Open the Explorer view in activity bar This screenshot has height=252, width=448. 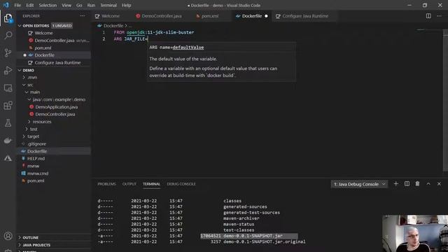[8, 18]
